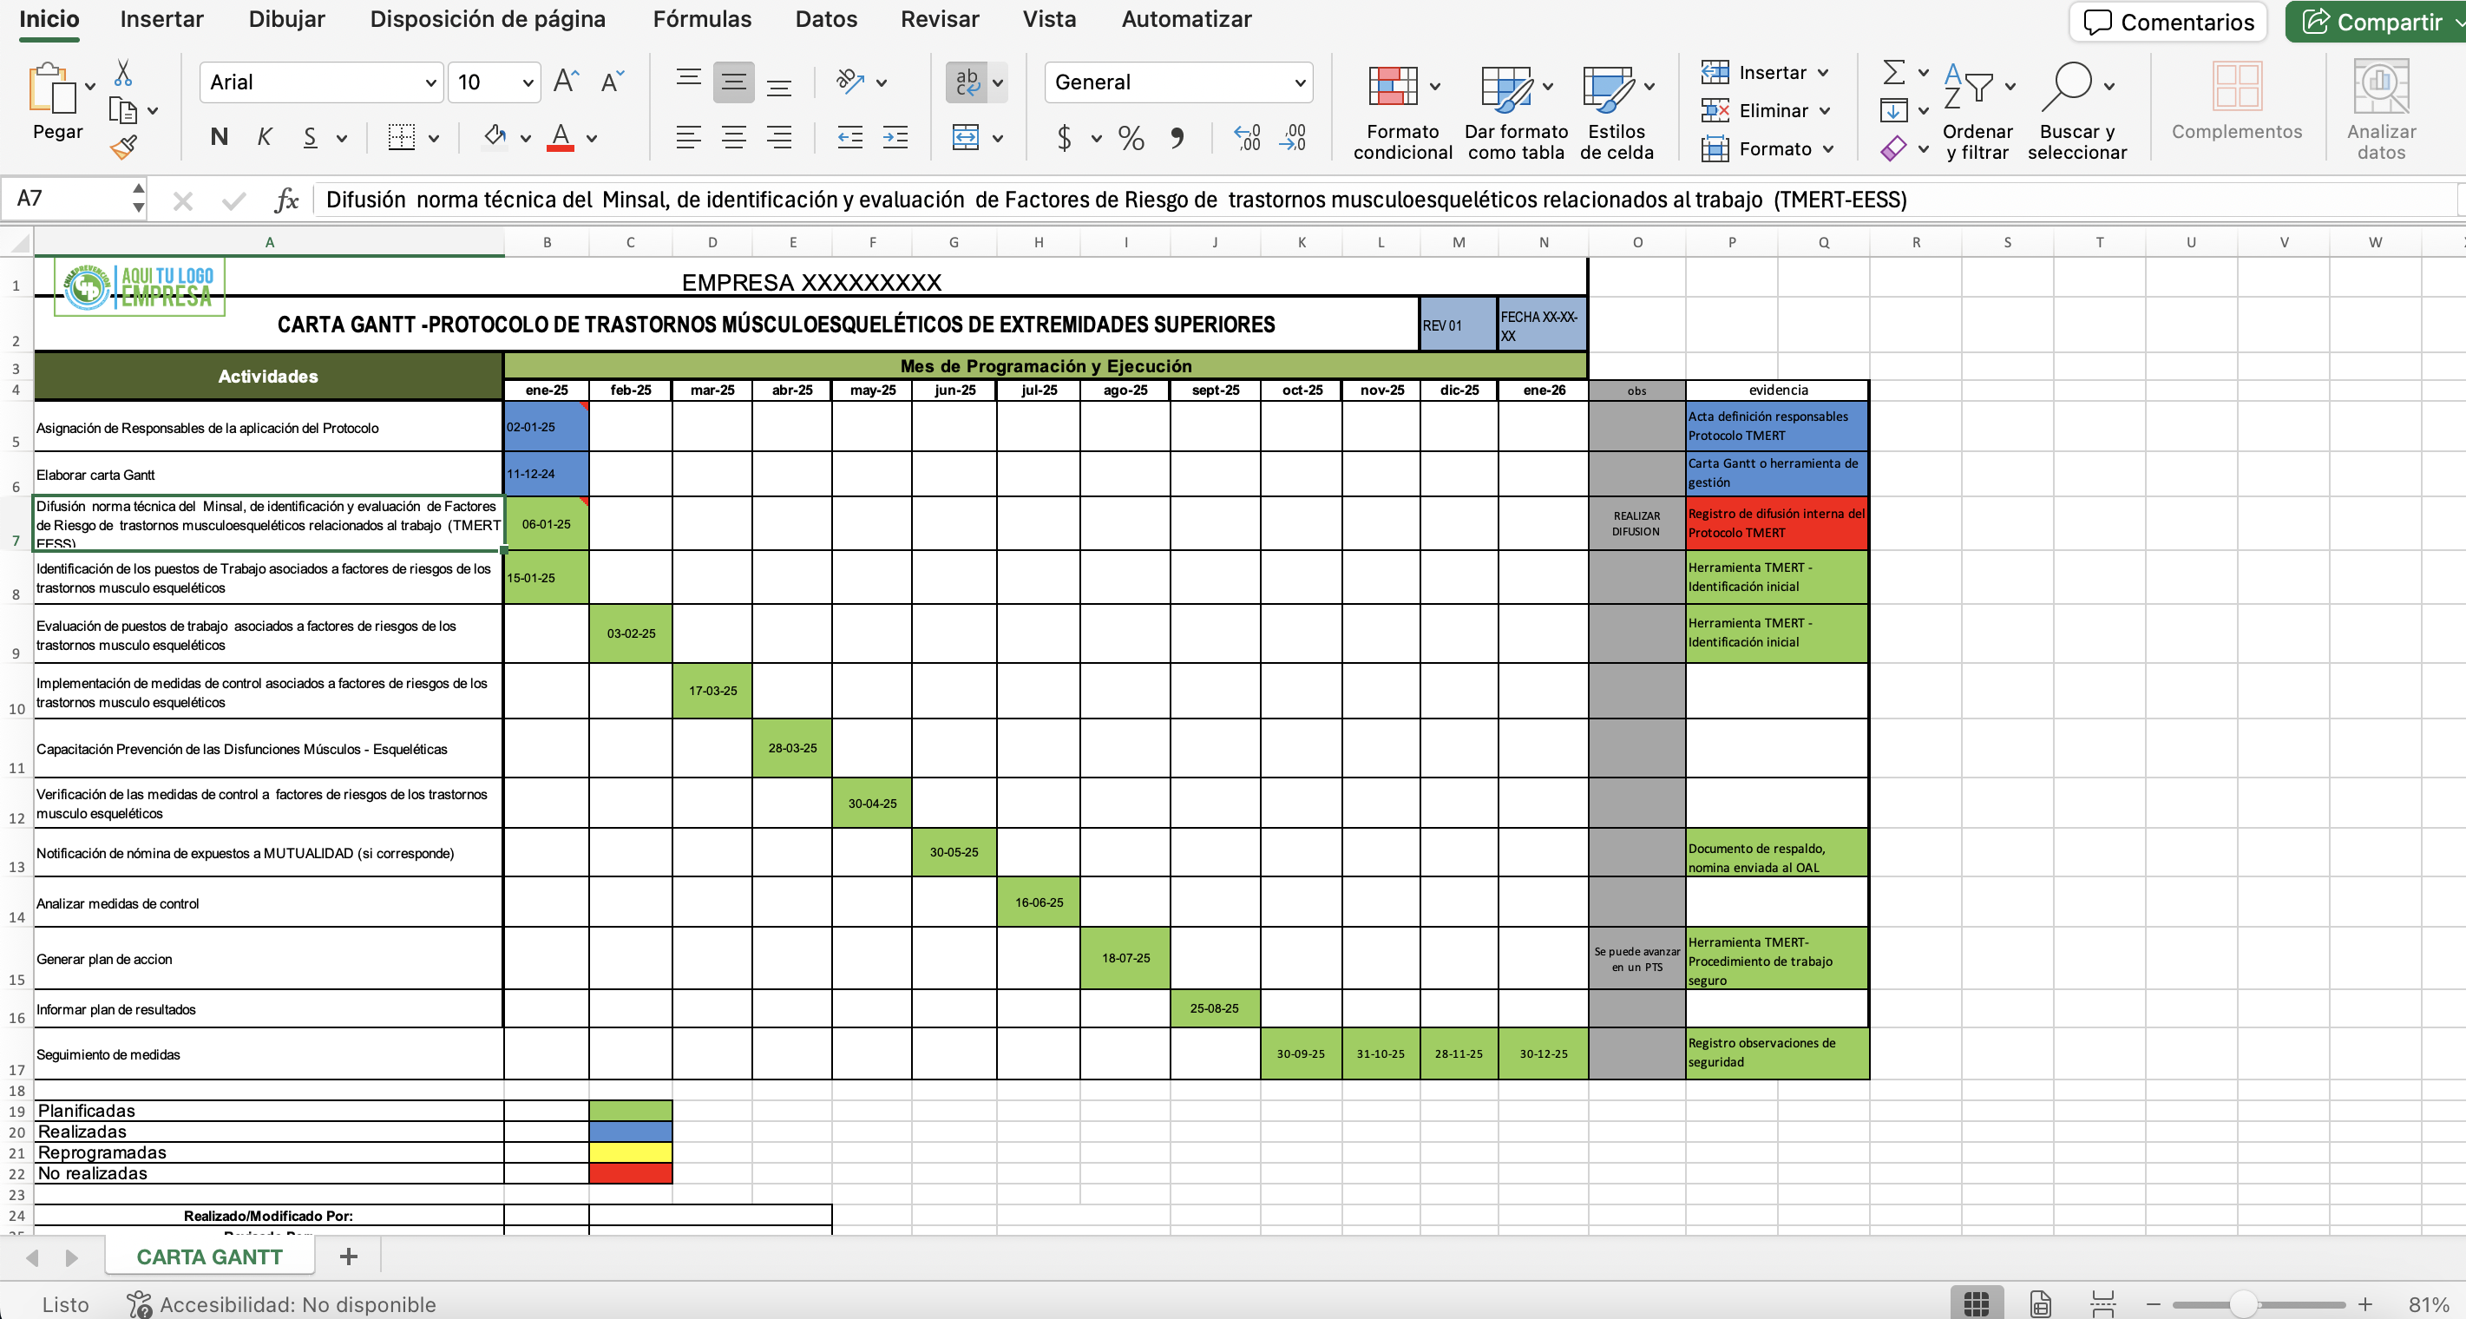This screenshot has height=1319, width=2466.
Task: Open the General number format dropdown
Action: click(x=1177, y=82)
